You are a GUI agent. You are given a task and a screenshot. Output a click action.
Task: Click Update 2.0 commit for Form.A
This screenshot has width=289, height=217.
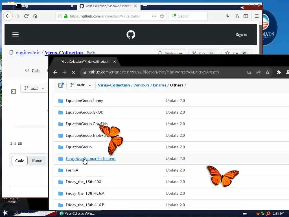point(175,170)
